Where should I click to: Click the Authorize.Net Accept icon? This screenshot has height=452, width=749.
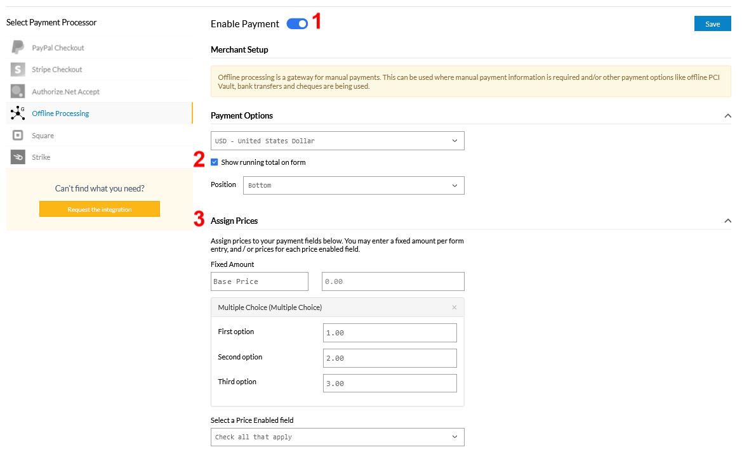coord(18,91)
